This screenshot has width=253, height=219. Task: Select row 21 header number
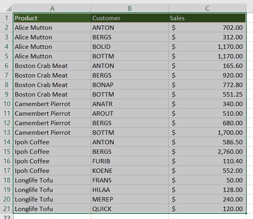click(6, 209)
